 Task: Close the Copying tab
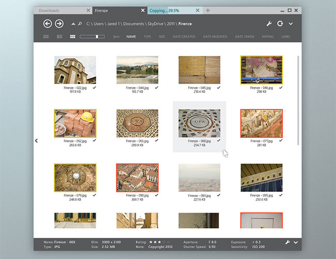coord(197,10)
